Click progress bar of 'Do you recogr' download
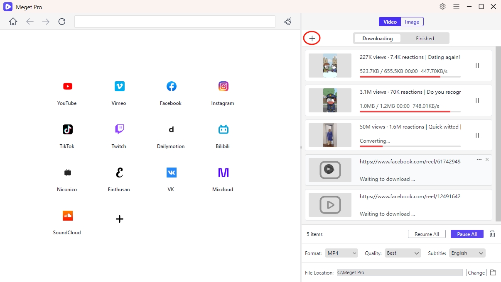Viewport: 501px width, 282px height. click(x=410, y=112)
